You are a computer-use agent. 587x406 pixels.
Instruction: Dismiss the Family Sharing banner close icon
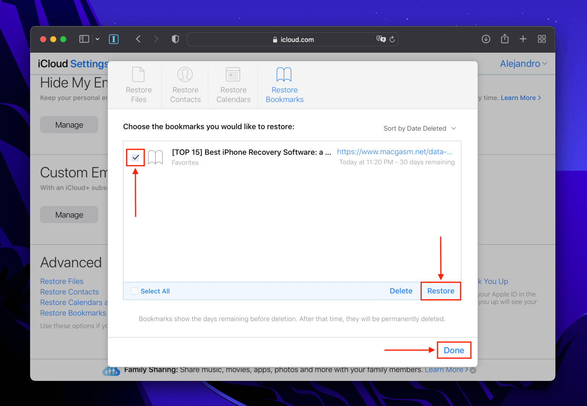[473, 370]
